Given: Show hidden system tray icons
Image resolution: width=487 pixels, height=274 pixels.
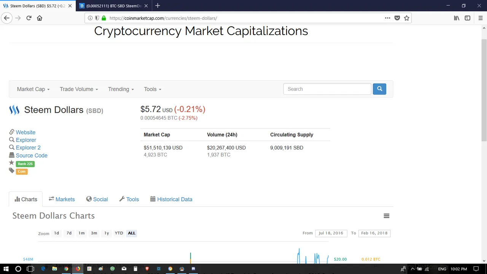Looking at the screenshot, I should tap(412, 269).
